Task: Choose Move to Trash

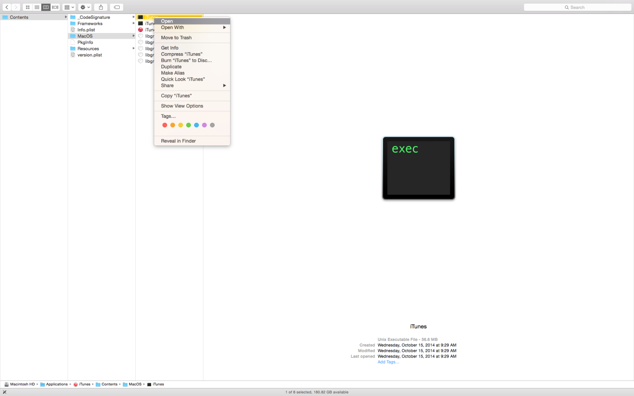Action: click(192, 37)
